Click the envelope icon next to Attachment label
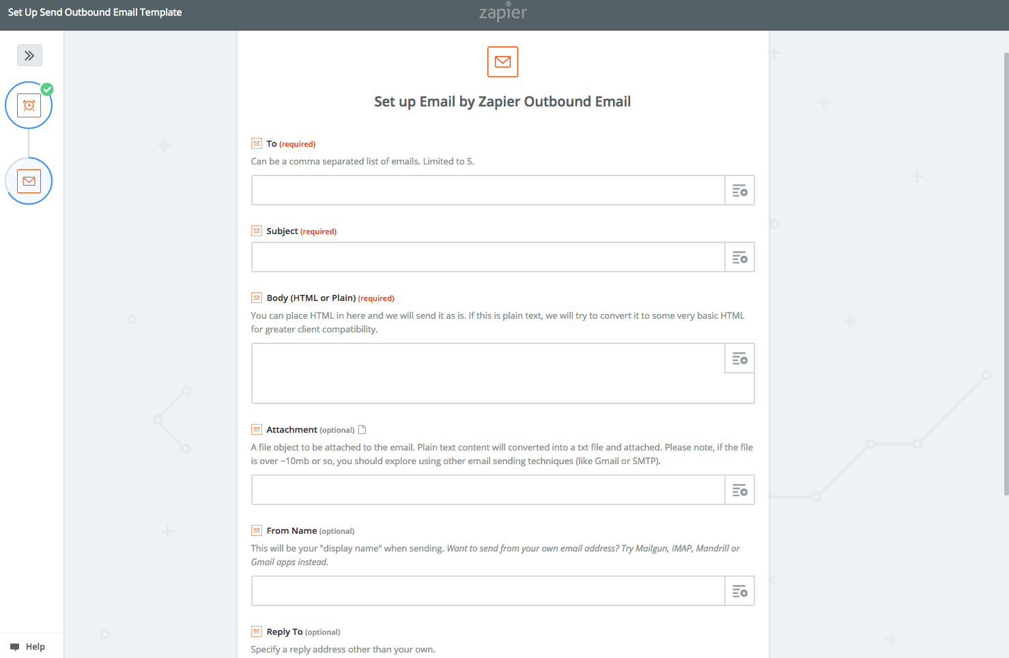Image resolution: width=1009 pixels, height=658 pixels. point(257,429)
